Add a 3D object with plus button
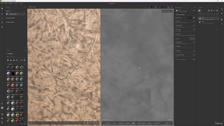This screenshot has width=224, height=126. 24,22
